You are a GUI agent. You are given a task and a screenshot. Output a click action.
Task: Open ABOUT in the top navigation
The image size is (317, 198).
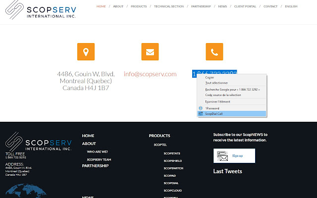point(118,6)
